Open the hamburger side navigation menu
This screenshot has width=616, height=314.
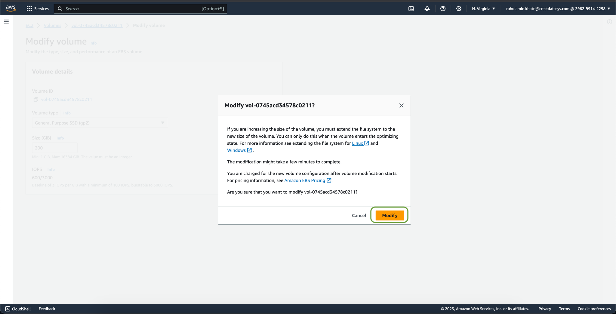(x=6, y=22)
